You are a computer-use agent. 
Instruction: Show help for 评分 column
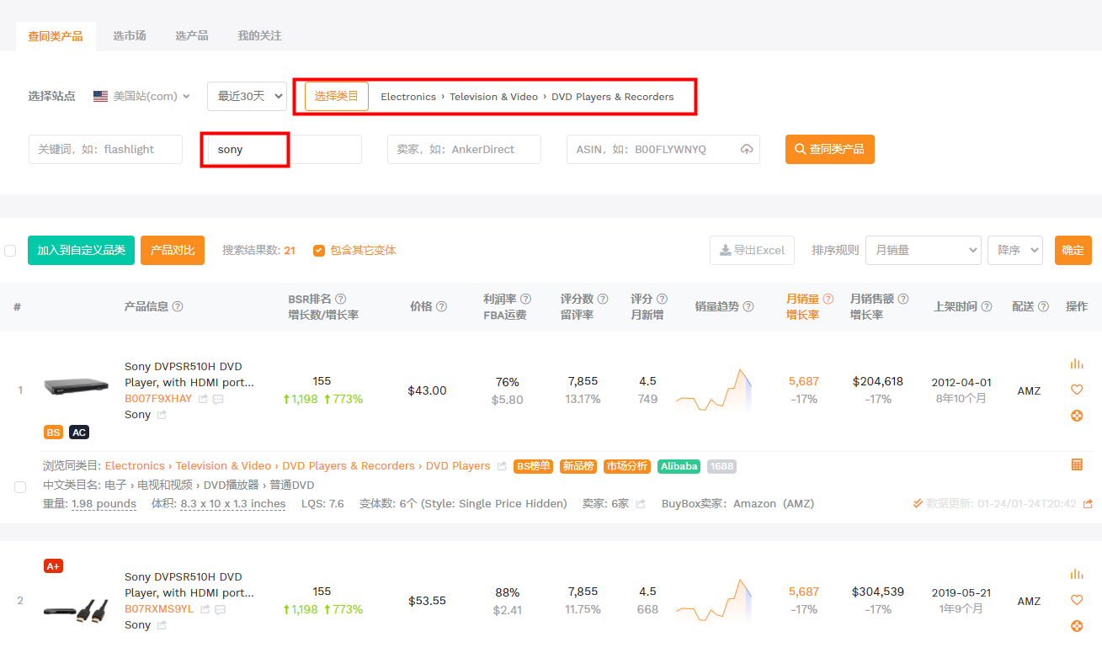(663, 299)
